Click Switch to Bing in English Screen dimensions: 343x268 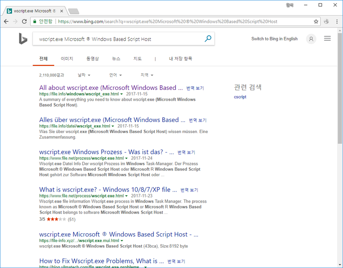[x=274, y=39]
